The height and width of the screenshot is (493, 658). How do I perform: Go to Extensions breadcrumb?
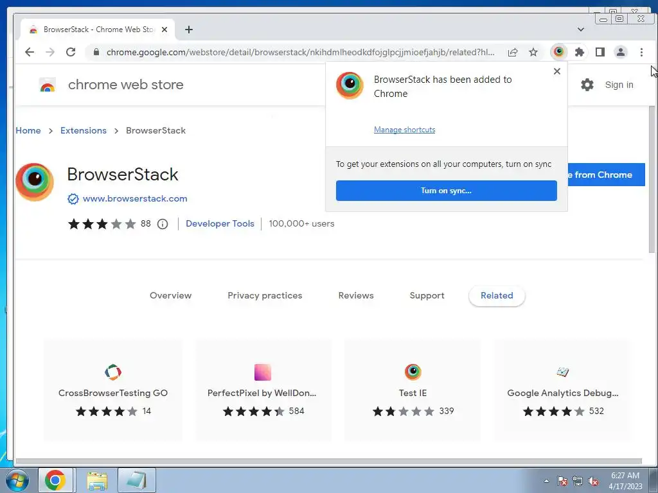[x=84, y=130]
